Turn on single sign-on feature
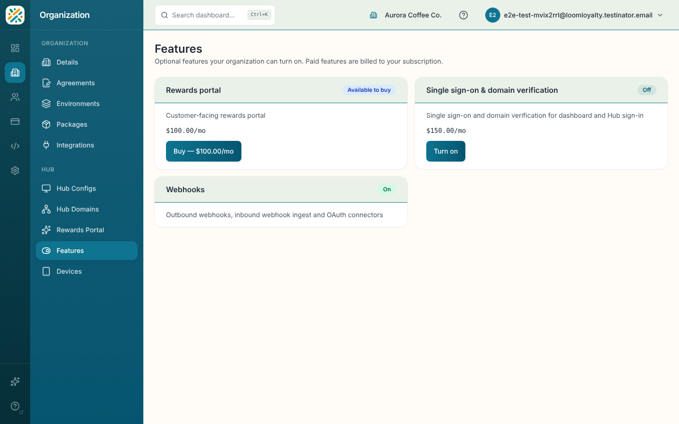This screenshot has height=424, width=679. click(x=446, y=151)
